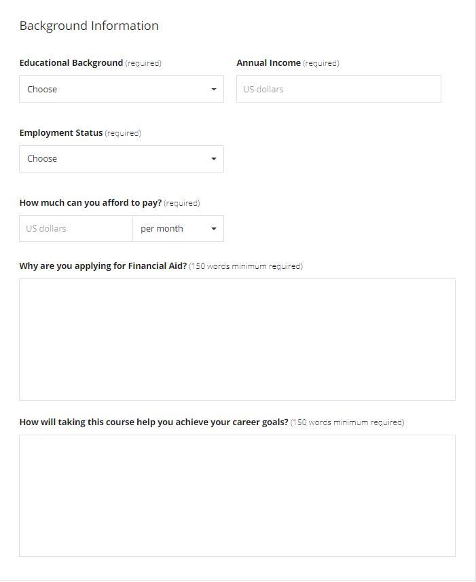The height and width of the screenshot is (582, 476).
Task: Focus the afford-to-pay US dollars field
Action: point(75,229)
